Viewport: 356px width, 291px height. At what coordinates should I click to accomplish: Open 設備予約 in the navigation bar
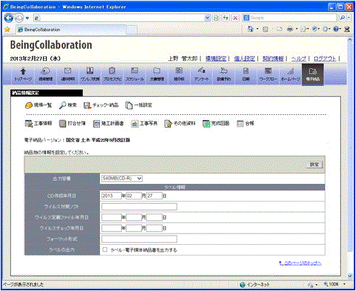pos(223,75)
